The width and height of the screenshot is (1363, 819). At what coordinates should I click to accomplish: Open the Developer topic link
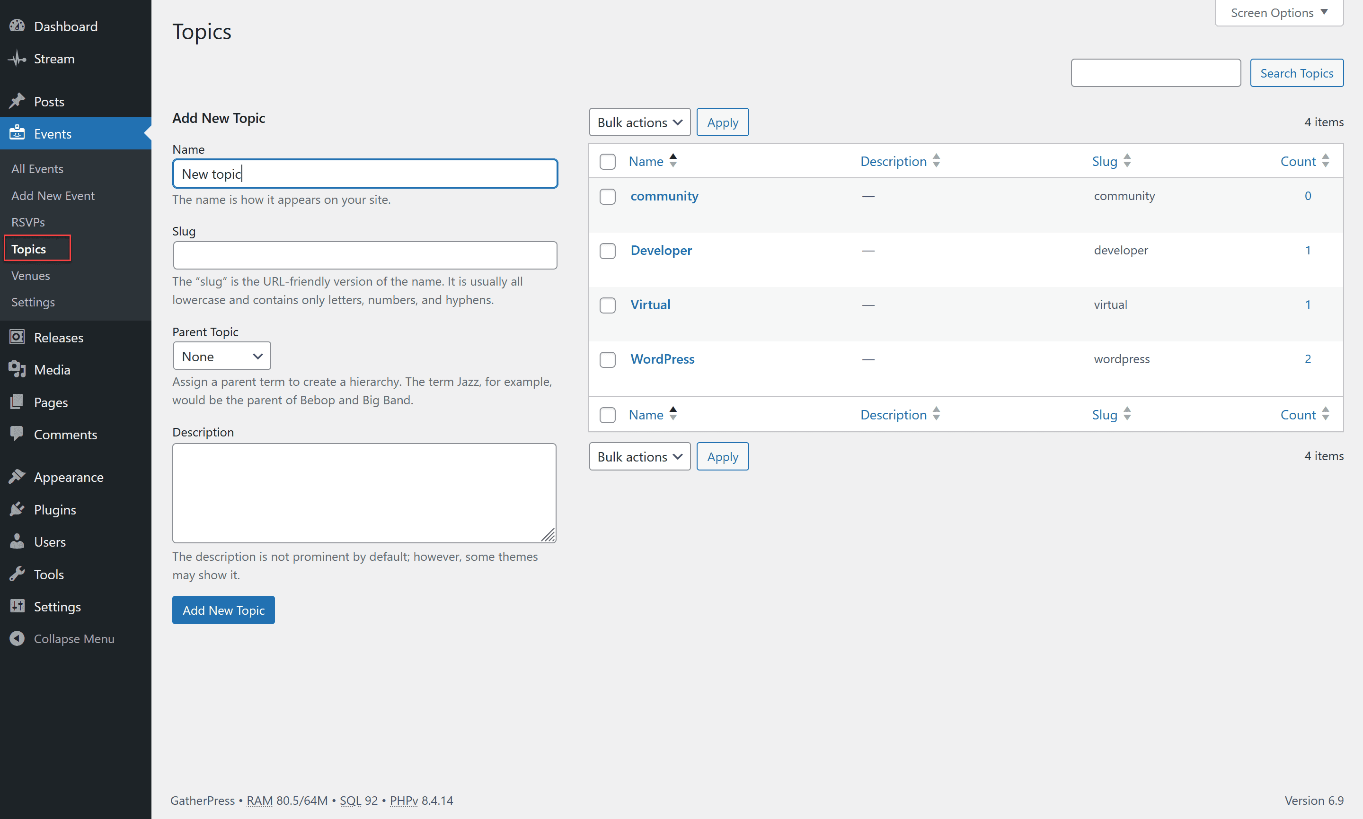pos(661,250)
